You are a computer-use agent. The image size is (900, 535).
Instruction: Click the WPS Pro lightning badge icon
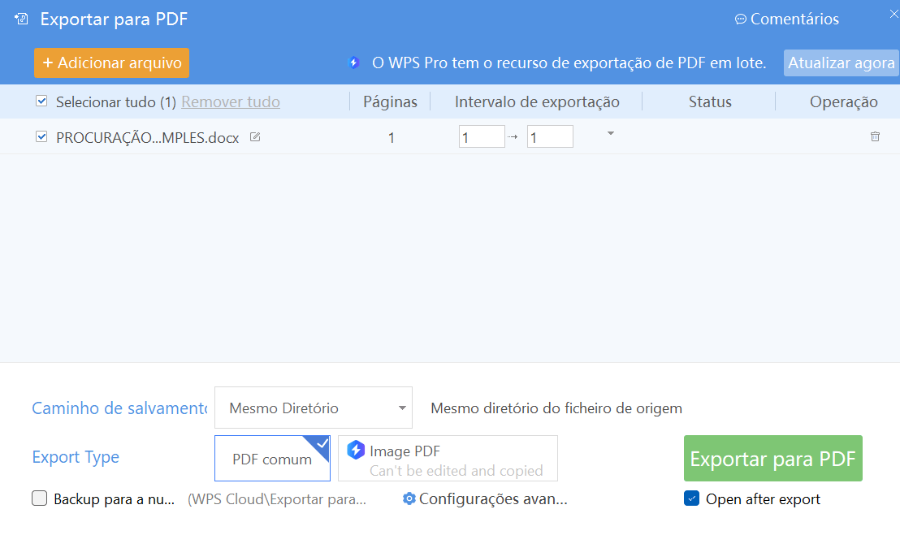pos(354,63)
